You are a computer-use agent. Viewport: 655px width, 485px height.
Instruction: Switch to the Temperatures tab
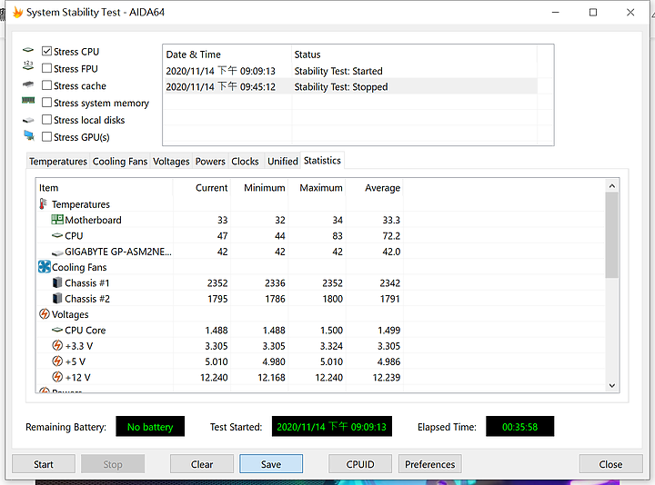pyautogui.click(x=58, y=162)
